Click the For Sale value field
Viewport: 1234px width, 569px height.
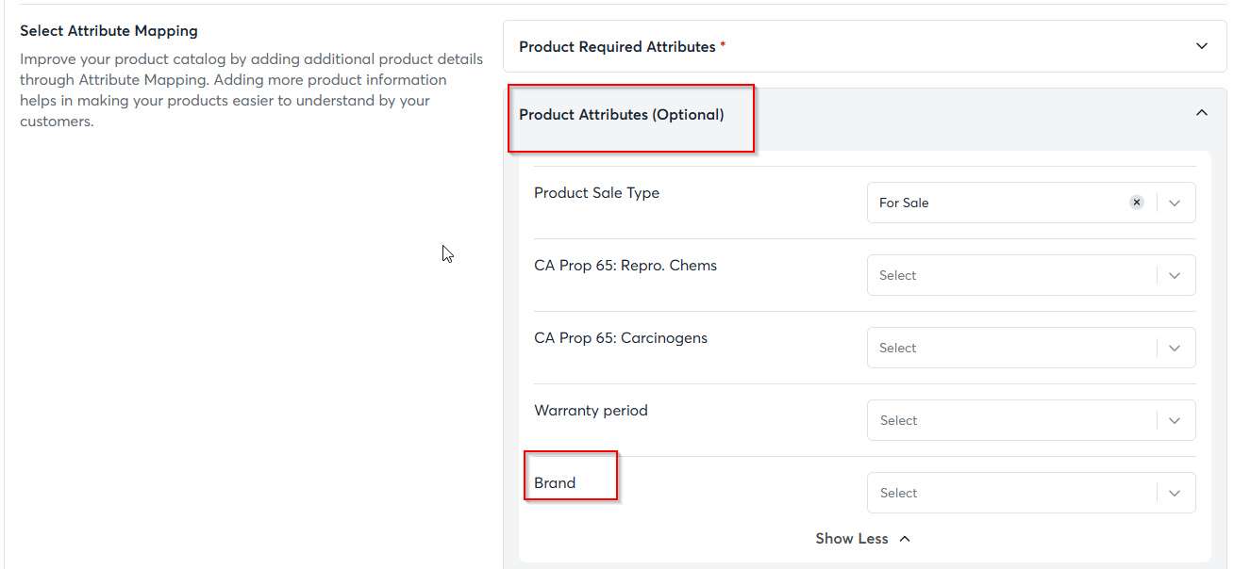[x=991, y=203]
